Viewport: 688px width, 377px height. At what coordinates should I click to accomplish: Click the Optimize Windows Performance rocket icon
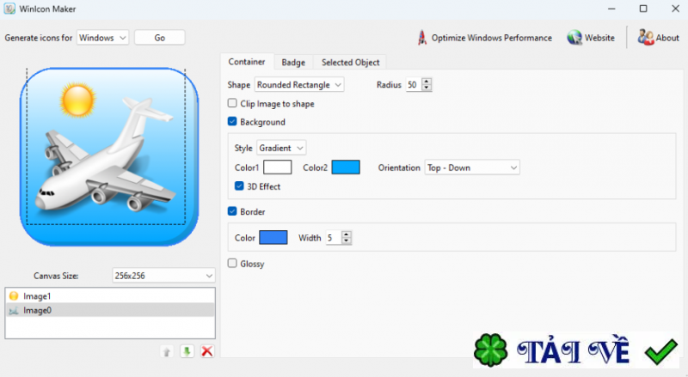pyautogui.click(x=422, y=38)
